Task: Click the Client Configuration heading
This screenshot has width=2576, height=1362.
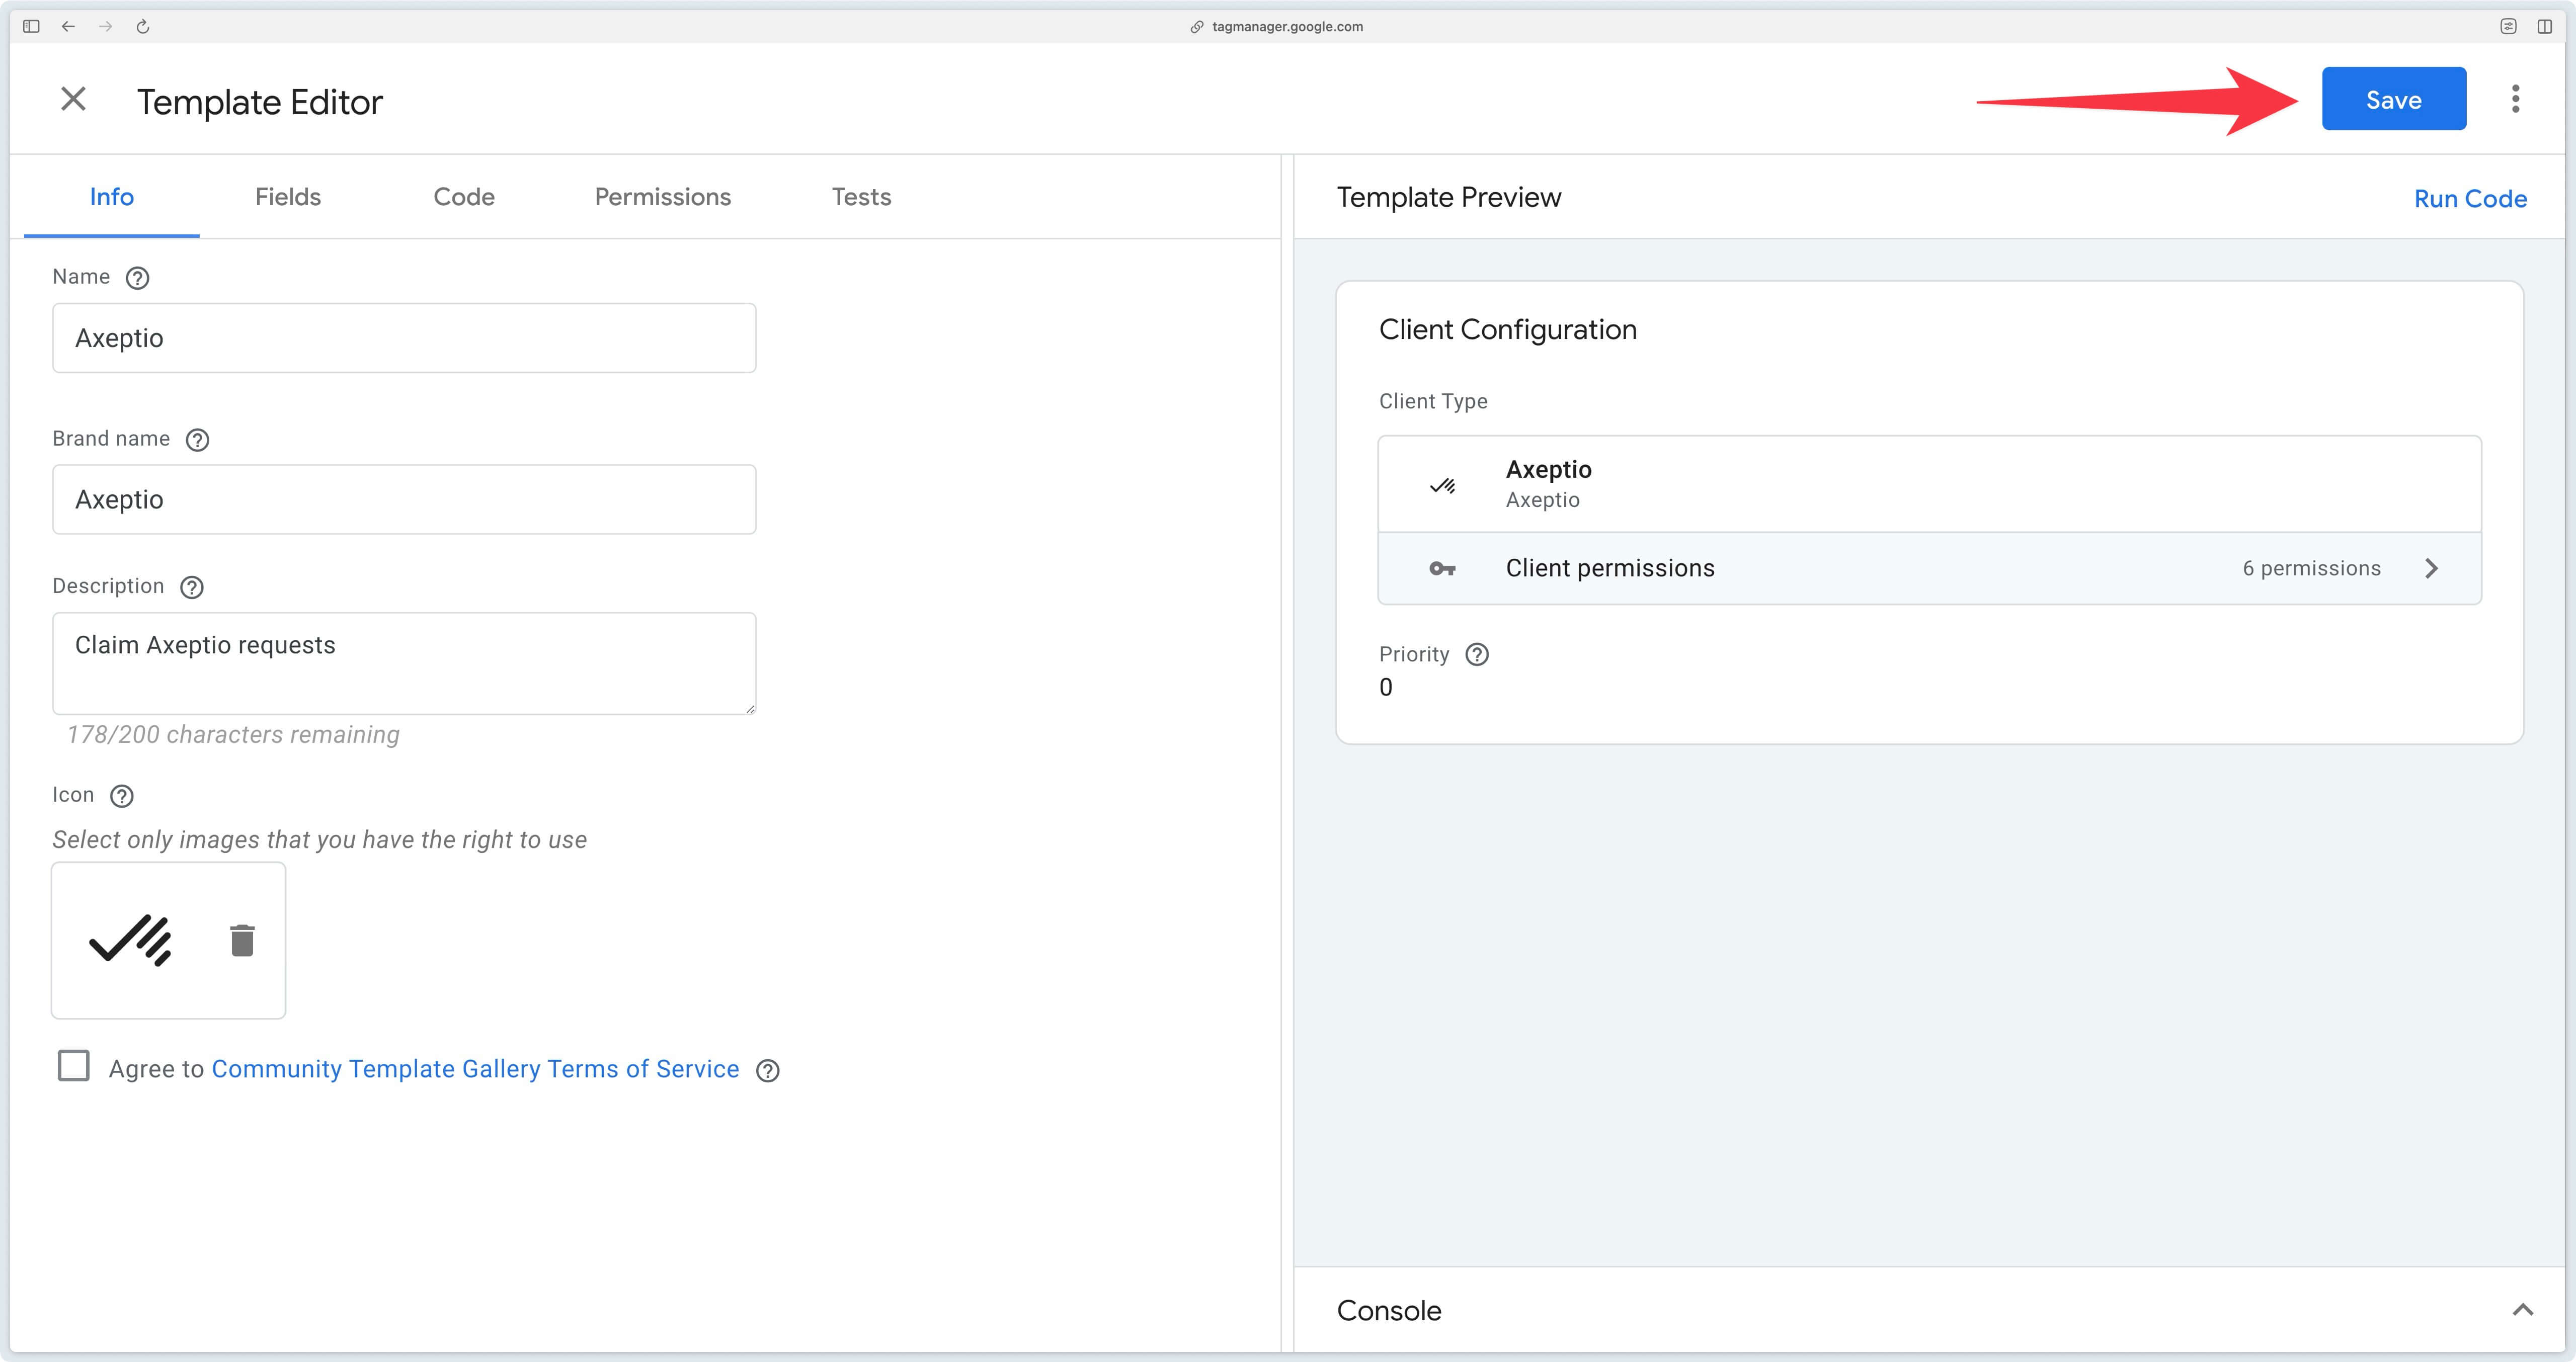Action: (x=1507, y=330)
